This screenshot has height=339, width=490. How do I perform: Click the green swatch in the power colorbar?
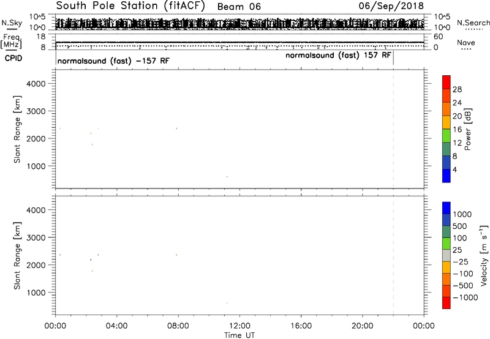click(447, 135)
